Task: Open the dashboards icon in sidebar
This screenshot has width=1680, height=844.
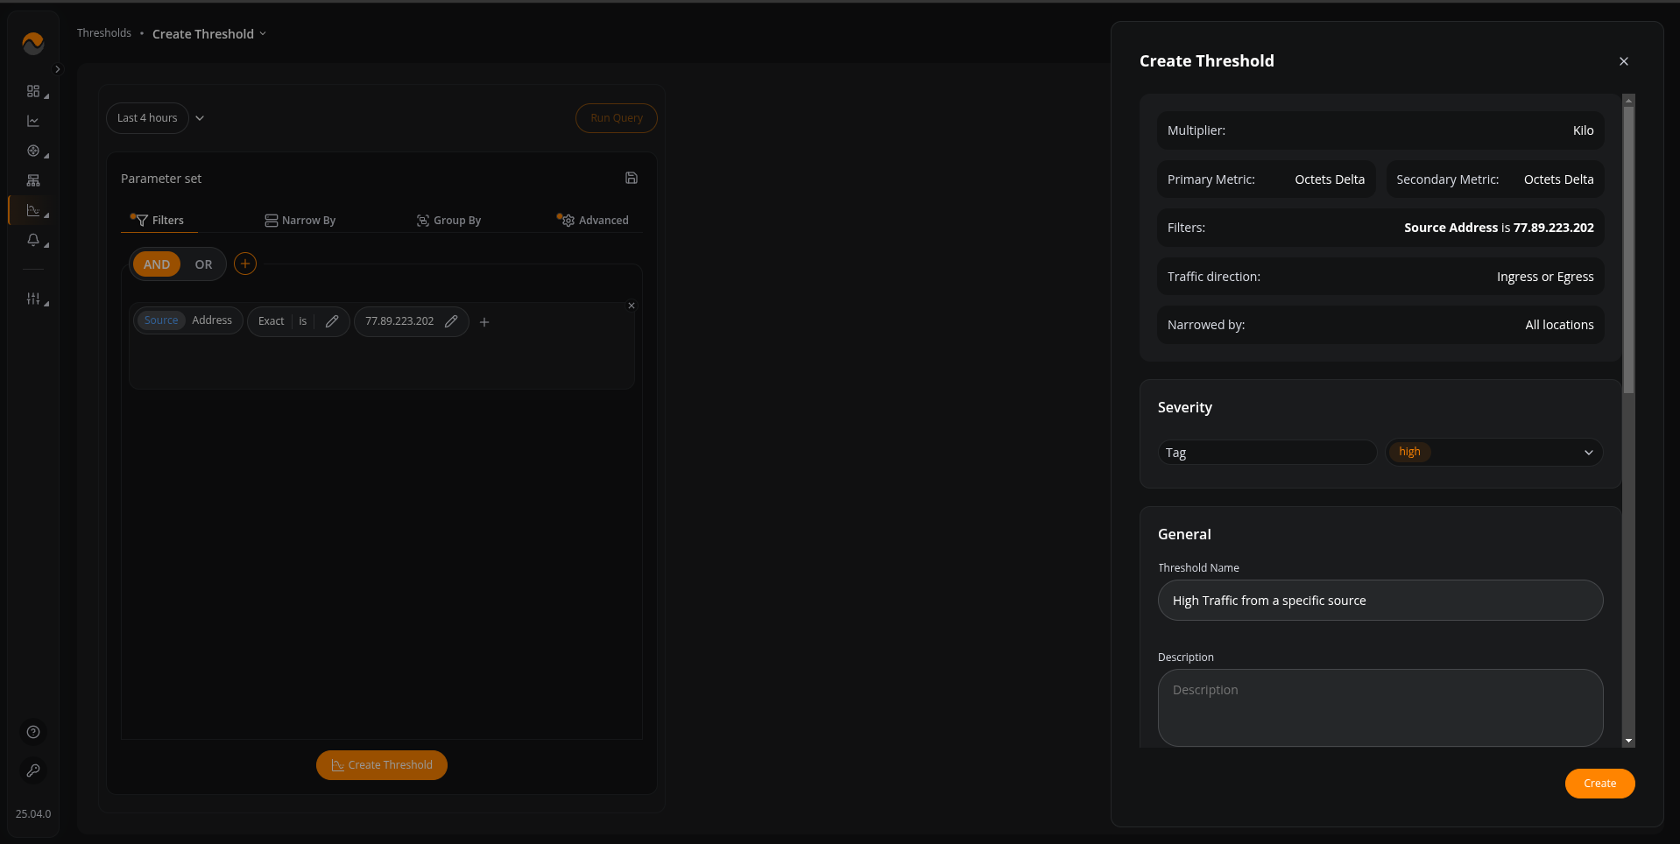Action: (x=33, y=91)
